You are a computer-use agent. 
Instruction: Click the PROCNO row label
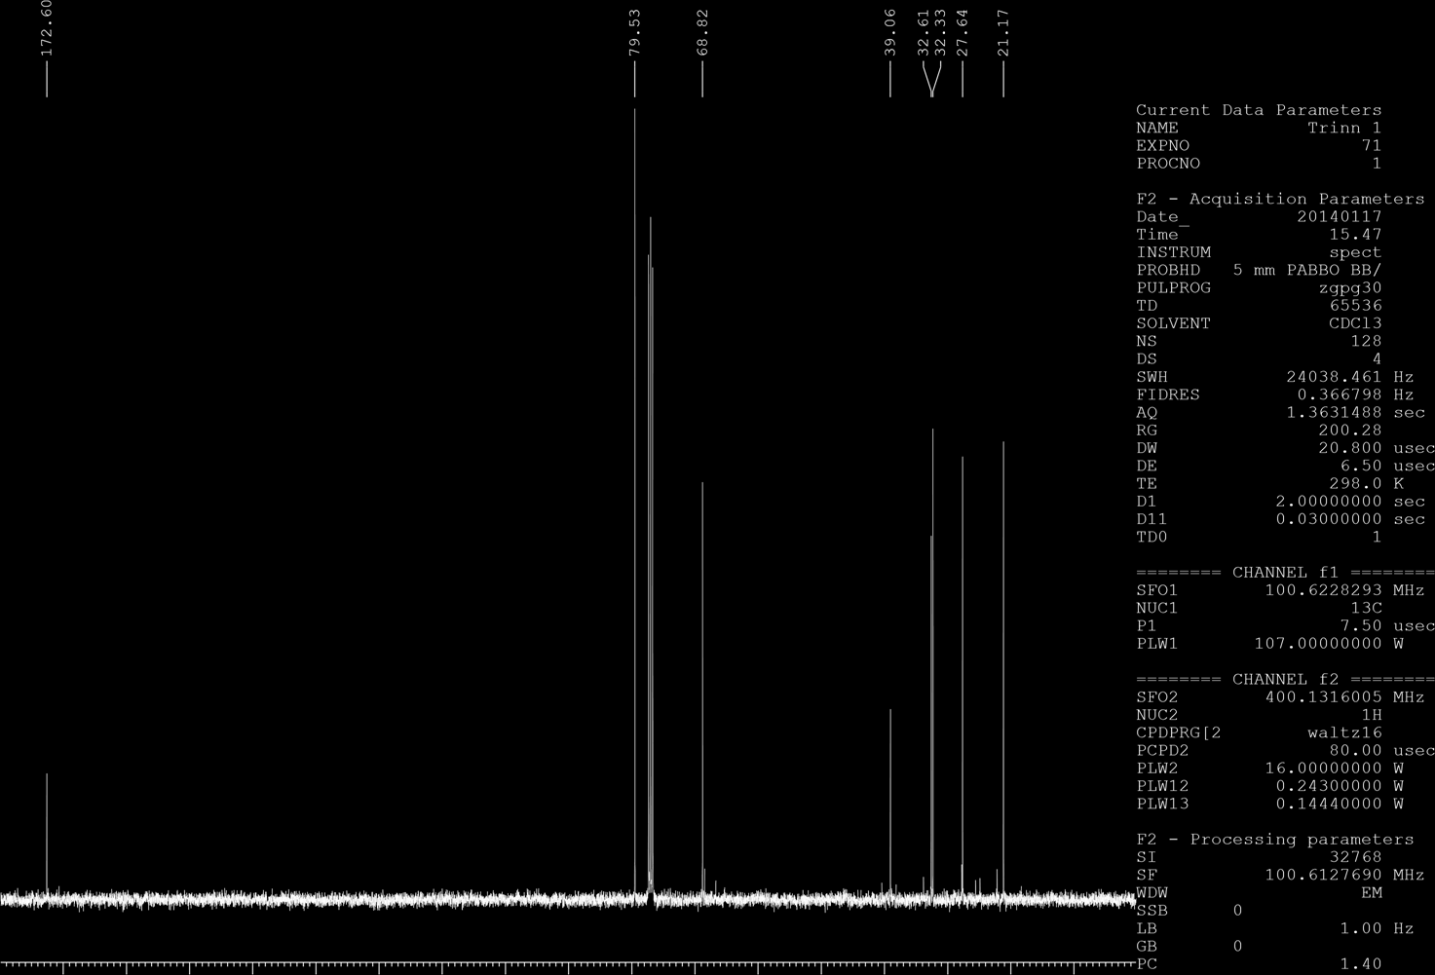click(x=1168, y=164)
